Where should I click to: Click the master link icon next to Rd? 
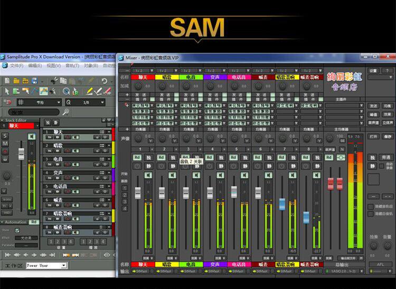pyautogui.click(x=341, y=157)
